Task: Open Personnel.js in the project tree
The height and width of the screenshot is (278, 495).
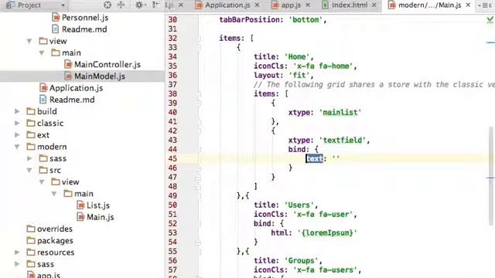Action: 85,18
